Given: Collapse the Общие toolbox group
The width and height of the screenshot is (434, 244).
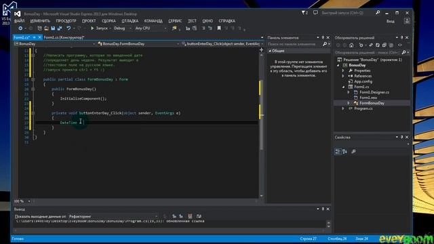Looking at the screenshot, I should click(270, 51).
